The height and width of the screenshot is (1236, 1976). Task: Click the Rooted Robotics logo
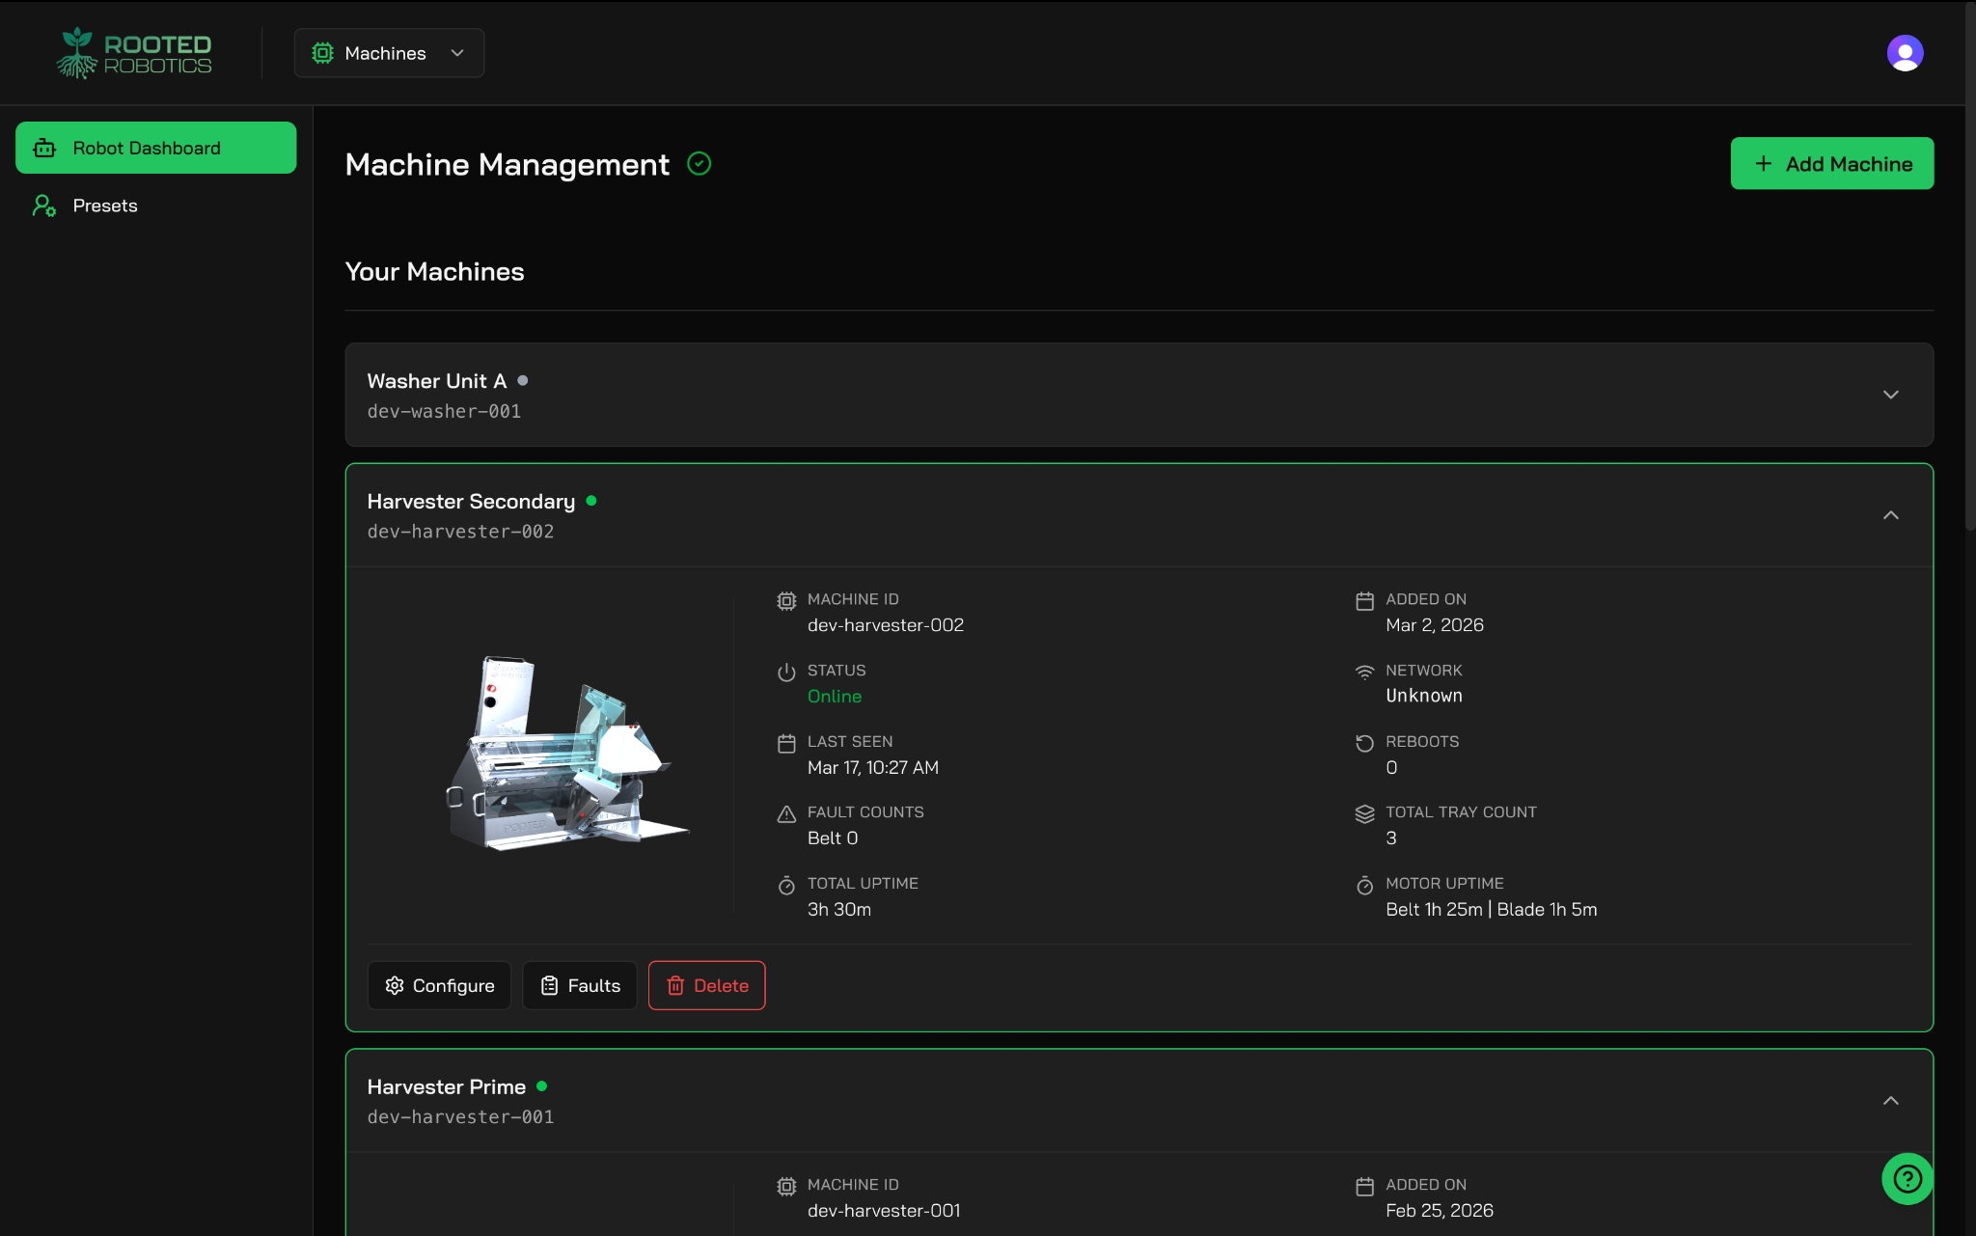(x=134, y=53)
